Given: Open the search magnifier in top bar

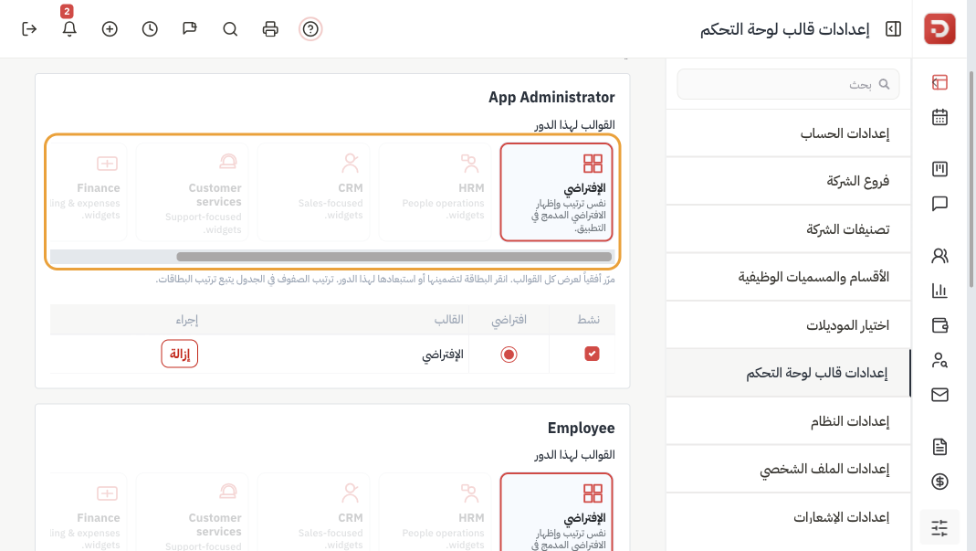Looking at the screenshot, I should point(230,28).
